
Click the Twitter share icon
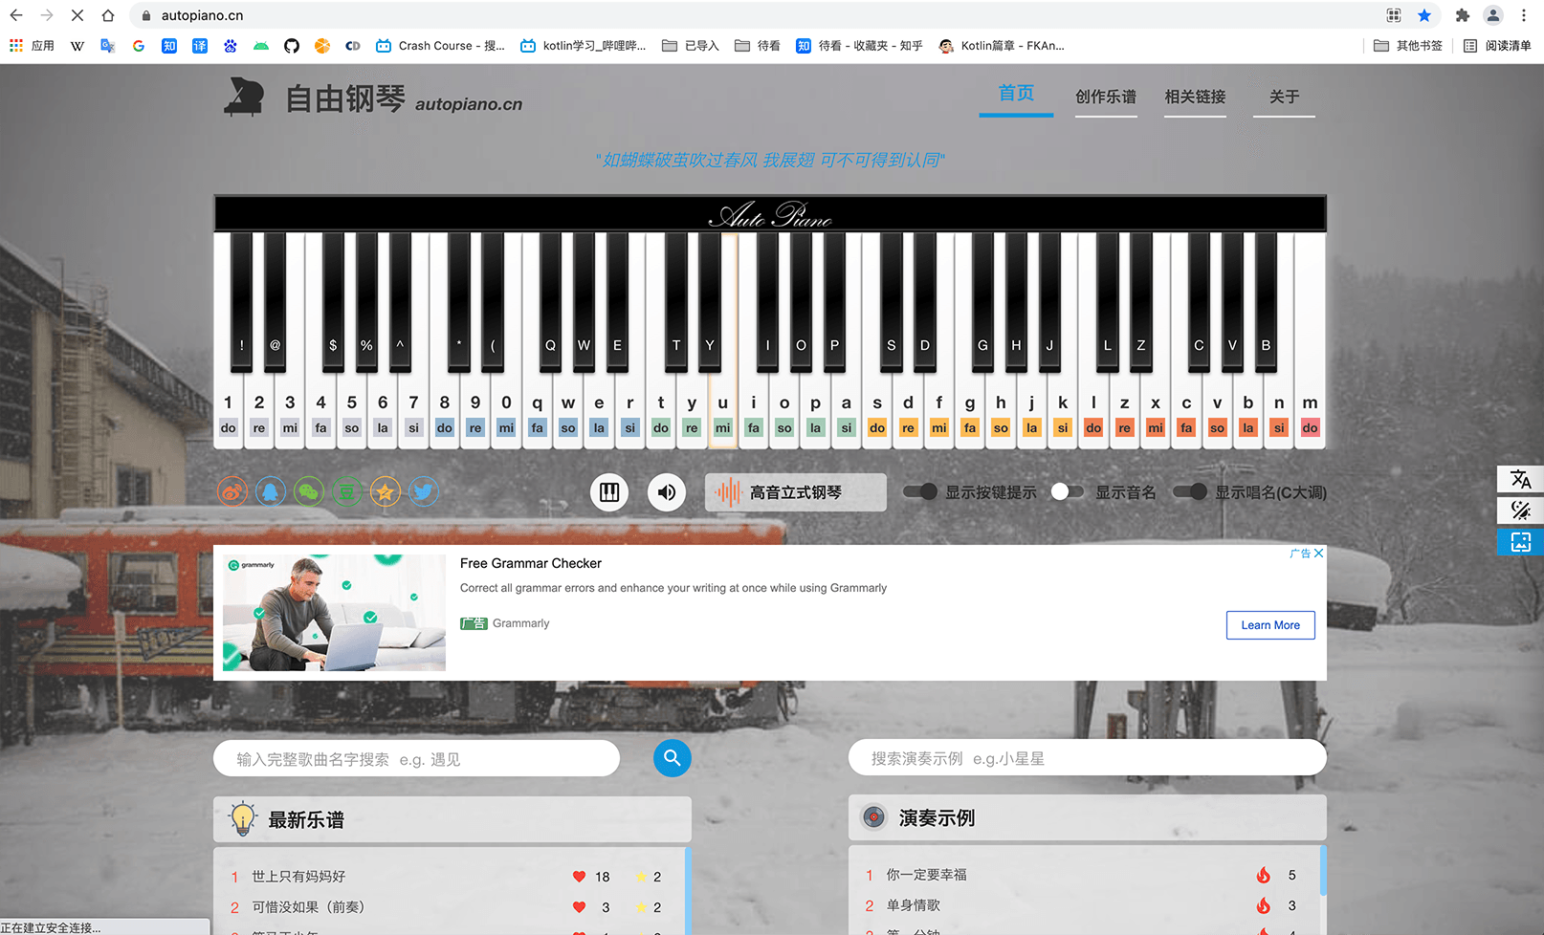424,491
